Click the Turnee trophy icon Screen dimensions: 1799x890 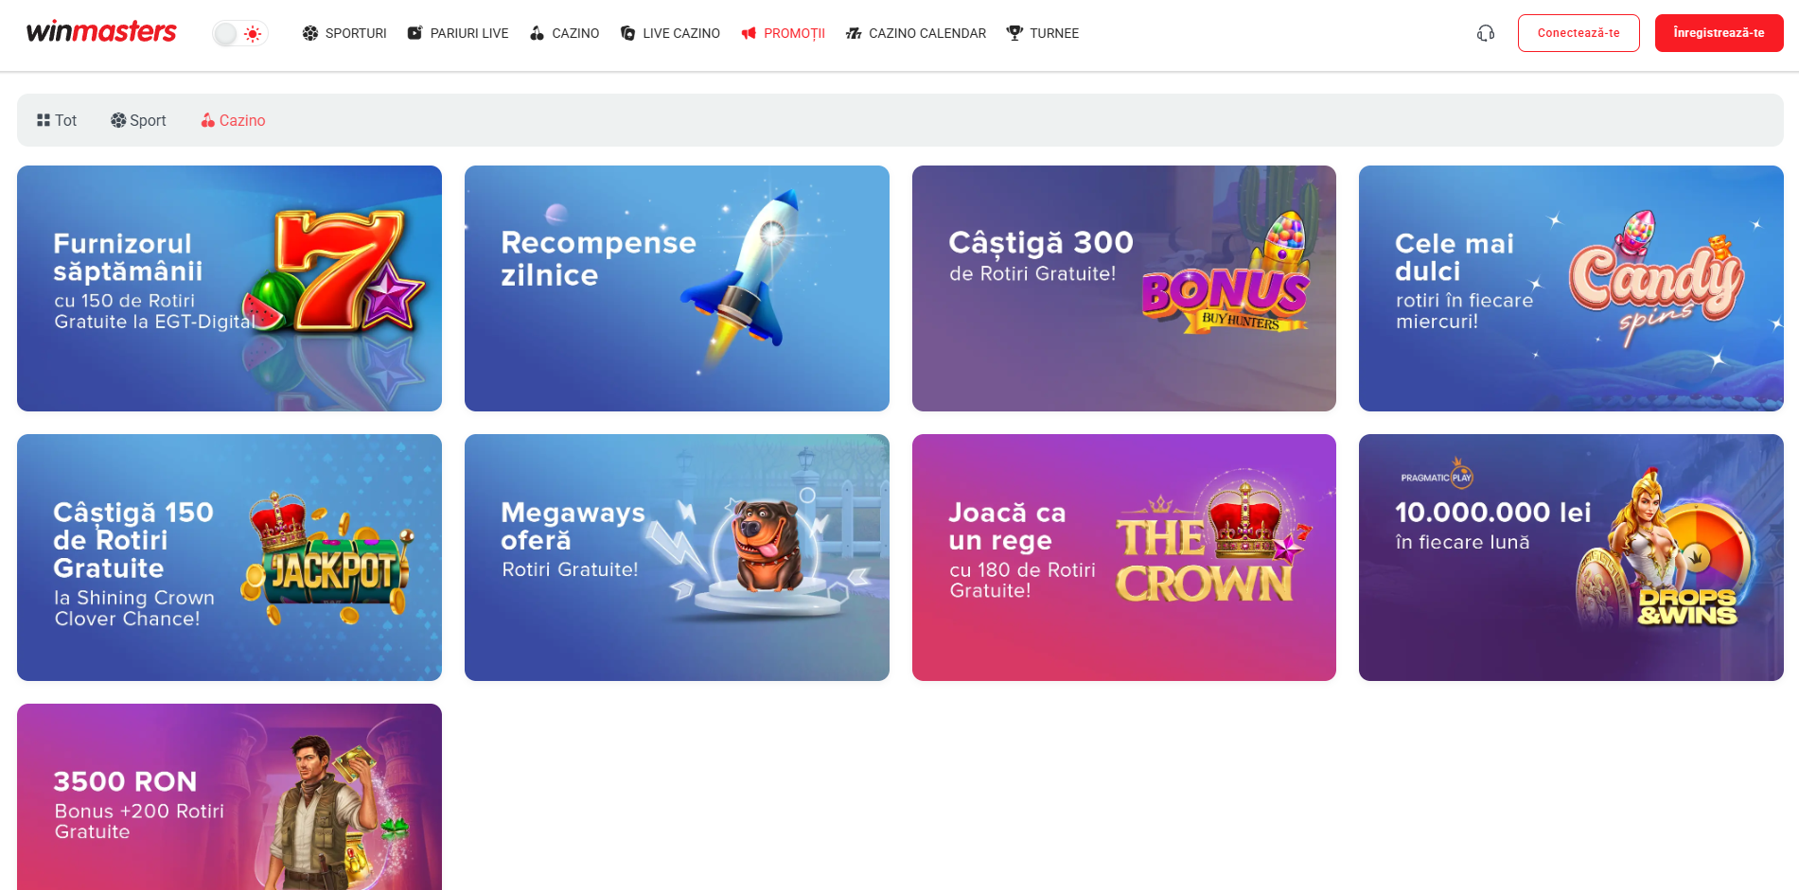pyautogui.click(x=1014, y=33)
